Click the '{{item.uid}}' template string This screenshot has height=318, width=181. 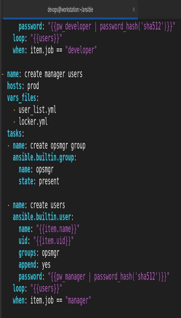(x=54, y=241)
